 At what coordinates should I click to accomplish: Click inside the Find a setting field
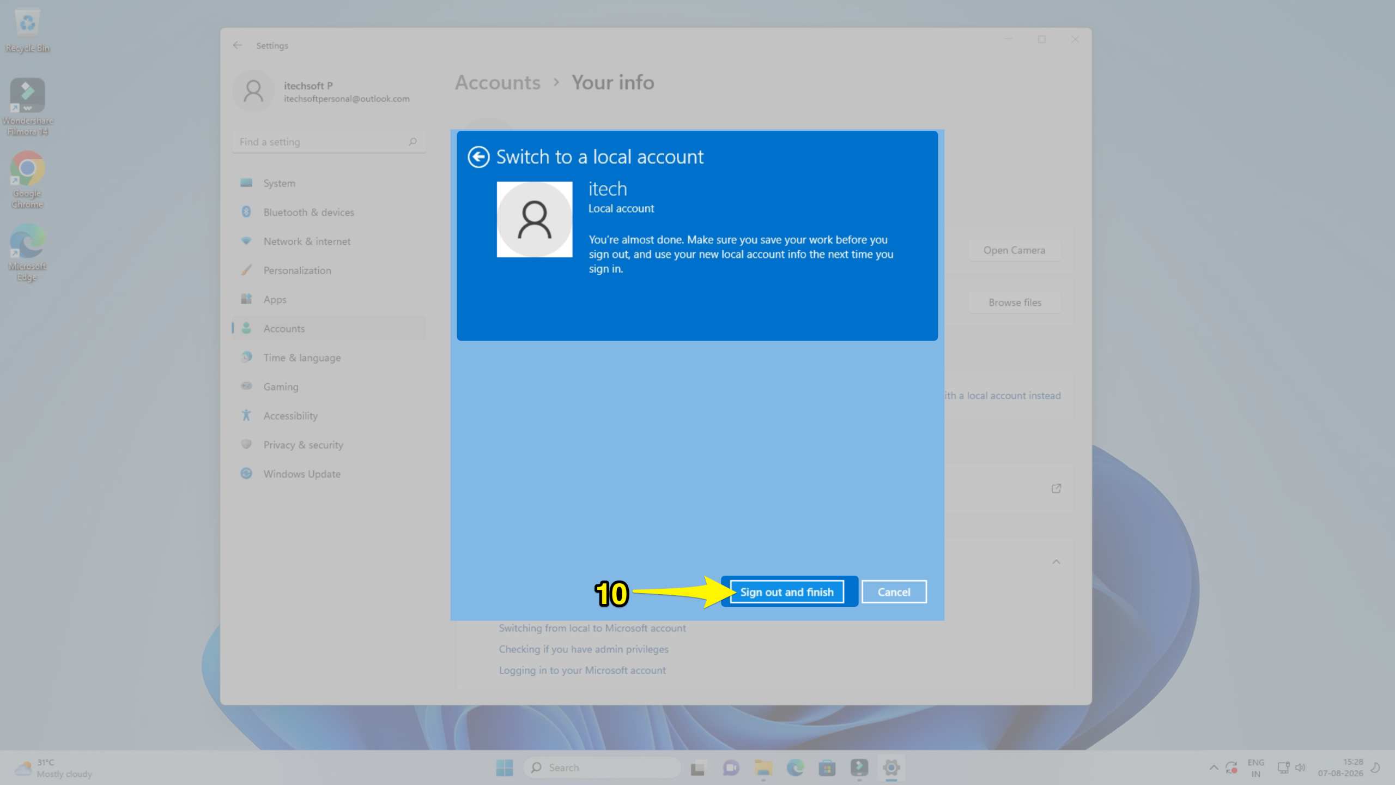coord(329,142)
